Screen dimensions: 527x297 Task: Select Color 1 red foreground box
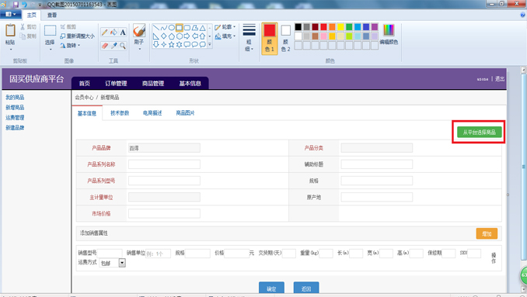click(x=270, y=39)
